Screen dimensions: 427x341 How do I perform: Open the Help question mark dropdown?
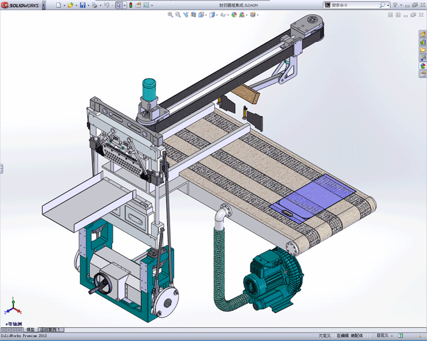click(400, 5)
